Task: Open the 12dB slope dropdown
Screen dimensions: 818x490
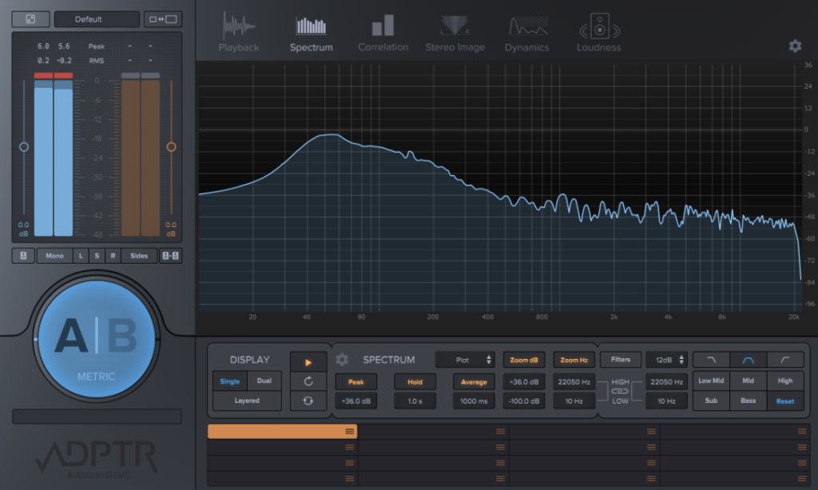Action: [666, 361]
